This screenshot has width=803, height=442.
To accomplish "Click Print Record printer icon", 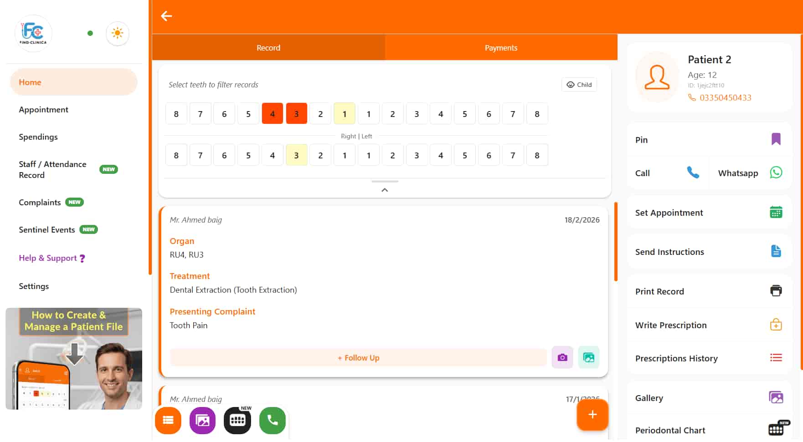I will (x=776, y=291).
